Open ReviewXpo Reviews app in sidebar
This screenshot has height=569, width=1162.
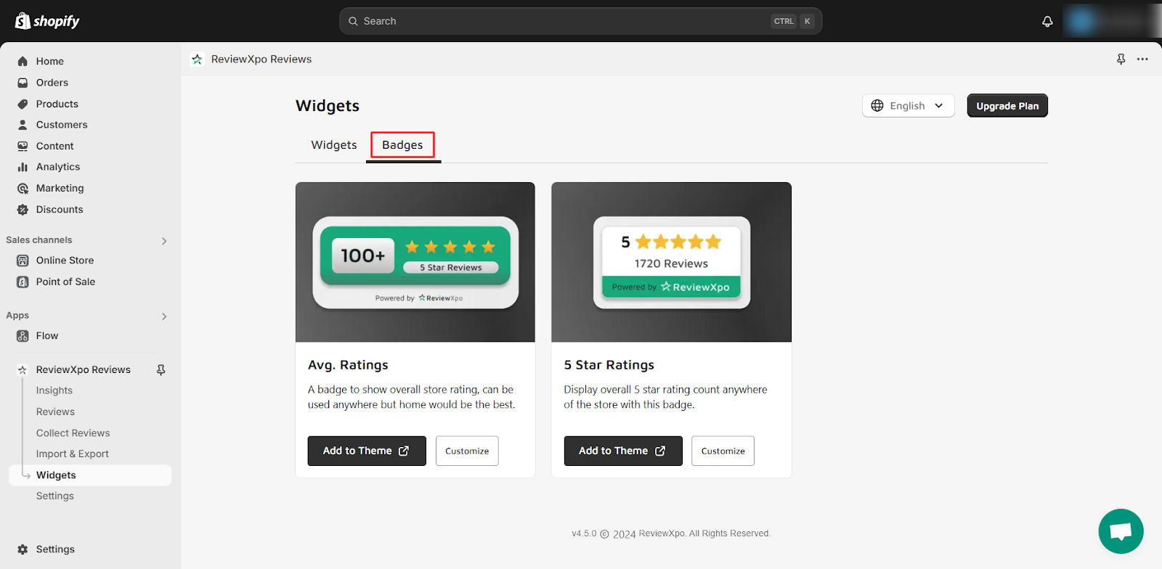84,370
